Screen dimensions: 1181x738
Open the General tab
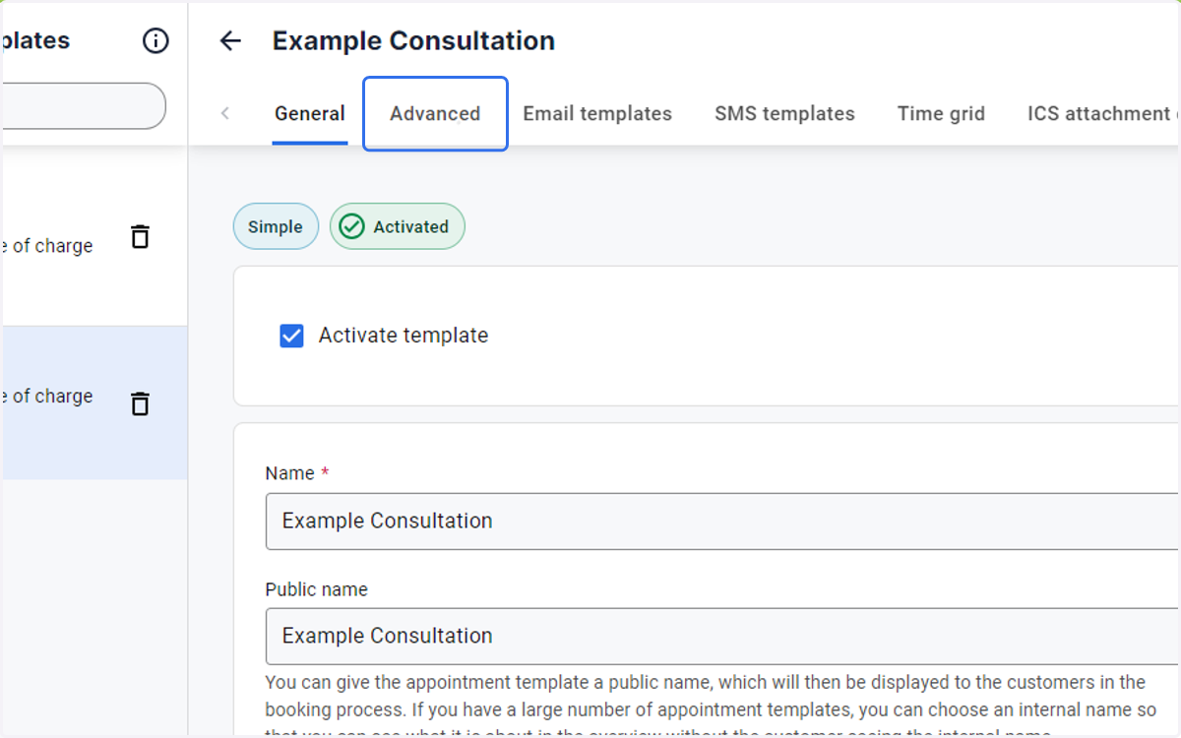[x=310, y=113]
